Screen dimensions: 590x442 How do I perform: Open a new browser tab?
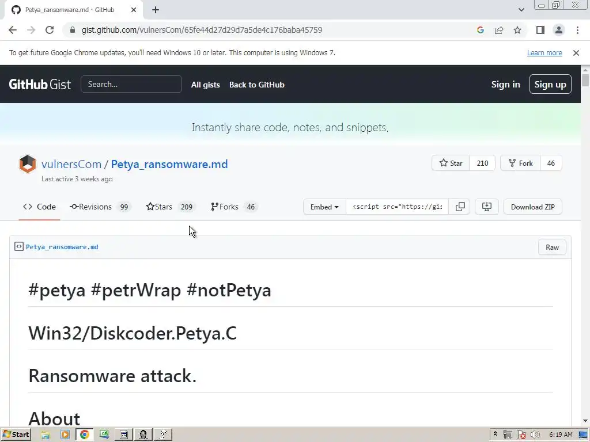(156, 10)
